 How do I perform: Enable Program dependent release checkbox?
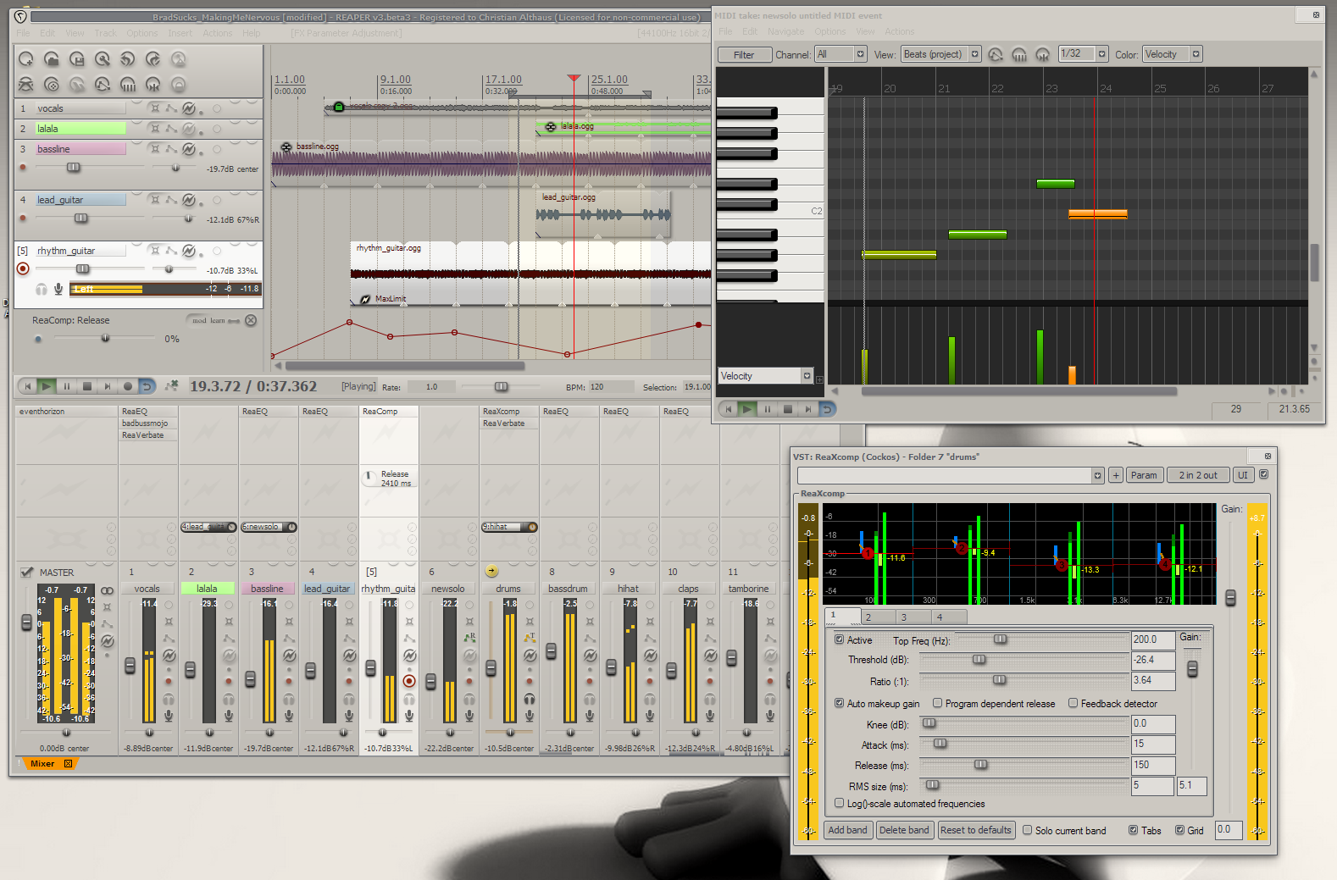(938, 703)
